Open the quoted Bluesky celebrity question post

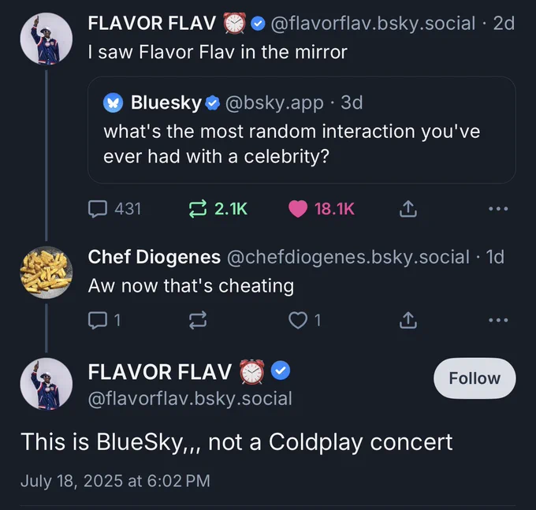coord(301,144)
